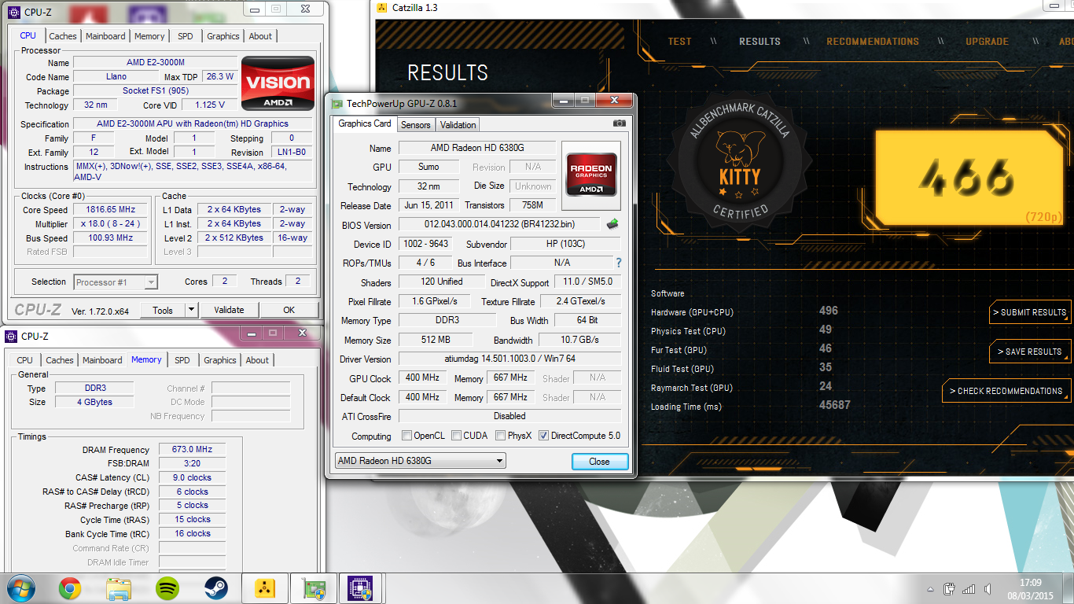Click the DRAM Frequency value 673.0 MHz

coord(192,450)
